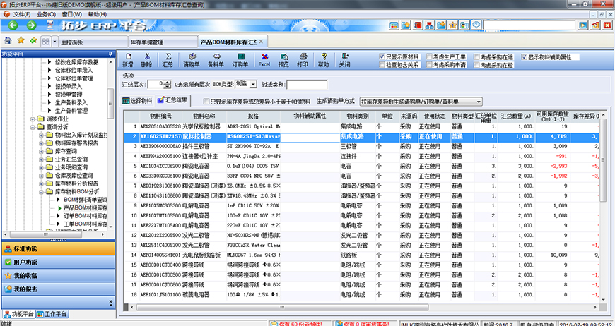Open the Excel export icon
615x326 pixels.
tap(264, 59)
